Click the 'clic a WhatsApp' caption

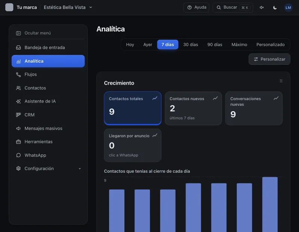pos(123,155)
